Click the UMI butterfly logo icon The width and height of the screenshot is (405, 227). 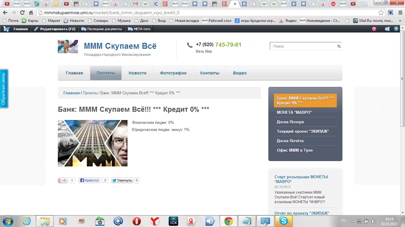coord(7,29)
